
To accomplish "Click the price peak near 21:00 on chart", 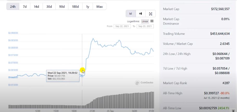I will (93, 39).
